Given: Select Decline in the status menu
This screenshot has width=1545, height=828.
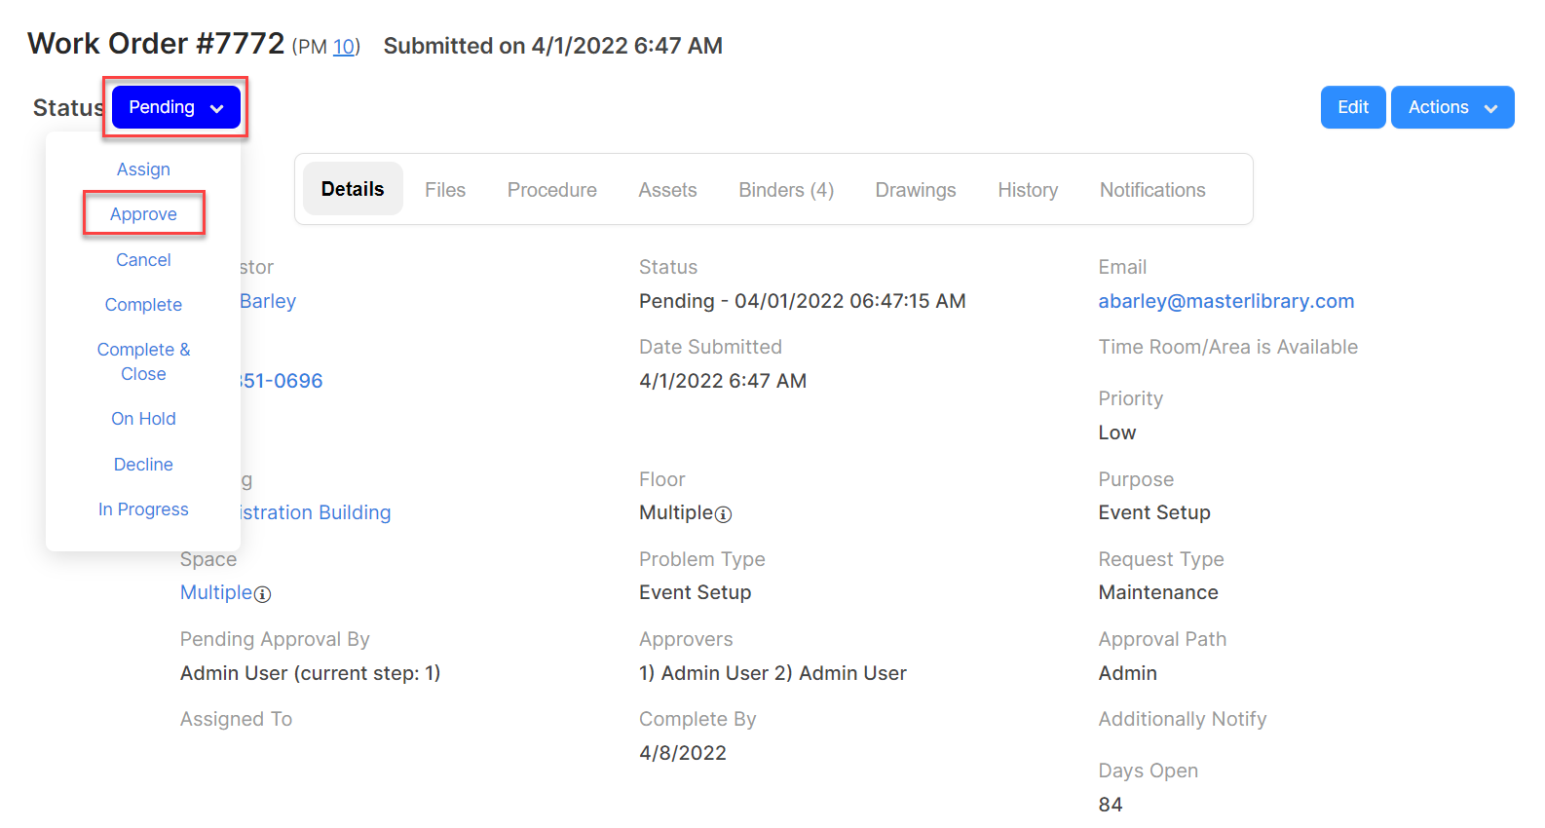Looking at the screenshot, I should pyautogui.click(x=143, y=465).
